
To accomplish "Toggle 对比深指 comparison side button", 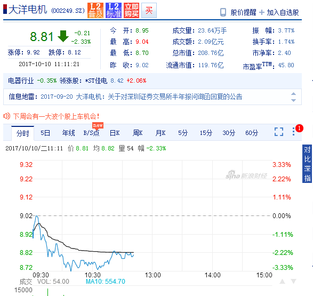I will point(307,164).
